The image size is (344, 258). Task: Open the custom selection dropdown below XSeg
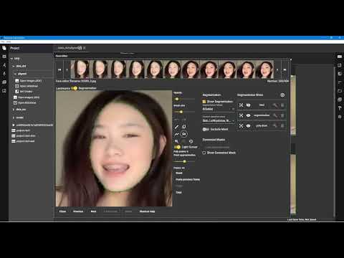click(x=219, y=121)
